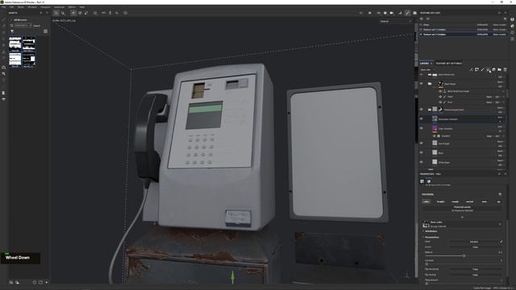Viewport: 516px width, 290px height.
Task: Click the Base color image slot thumbnail
Action: [426, 224]
